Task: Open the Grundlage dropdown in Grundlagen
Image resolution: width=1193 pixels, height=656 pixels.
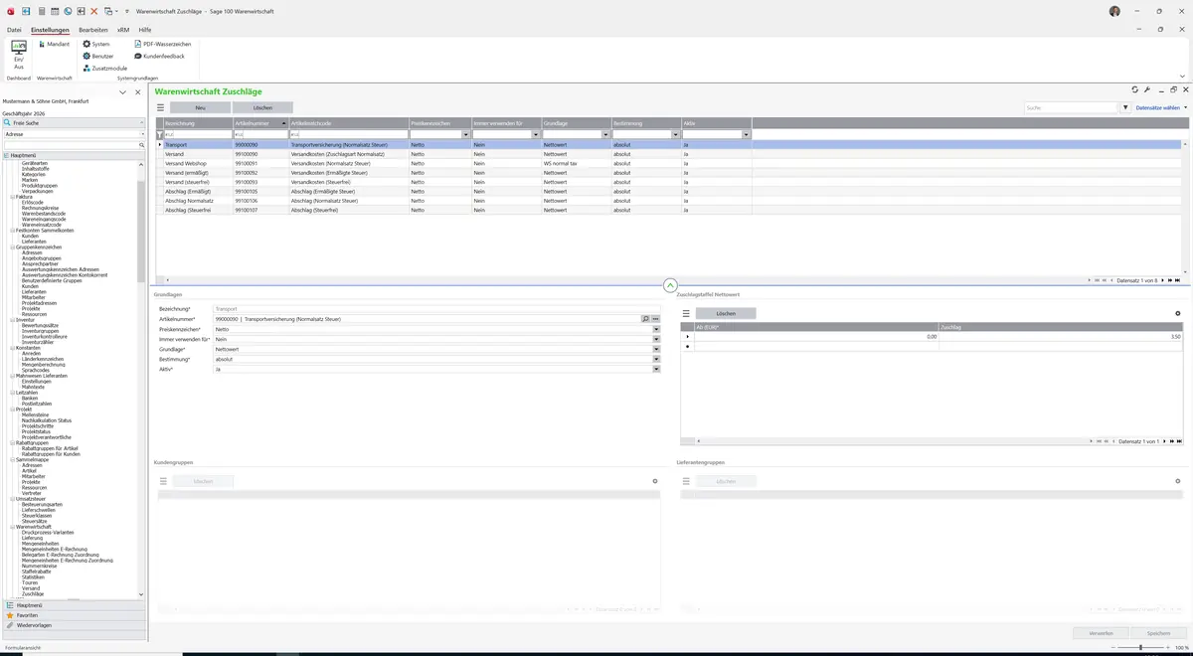Action: [x=656, y=350]
